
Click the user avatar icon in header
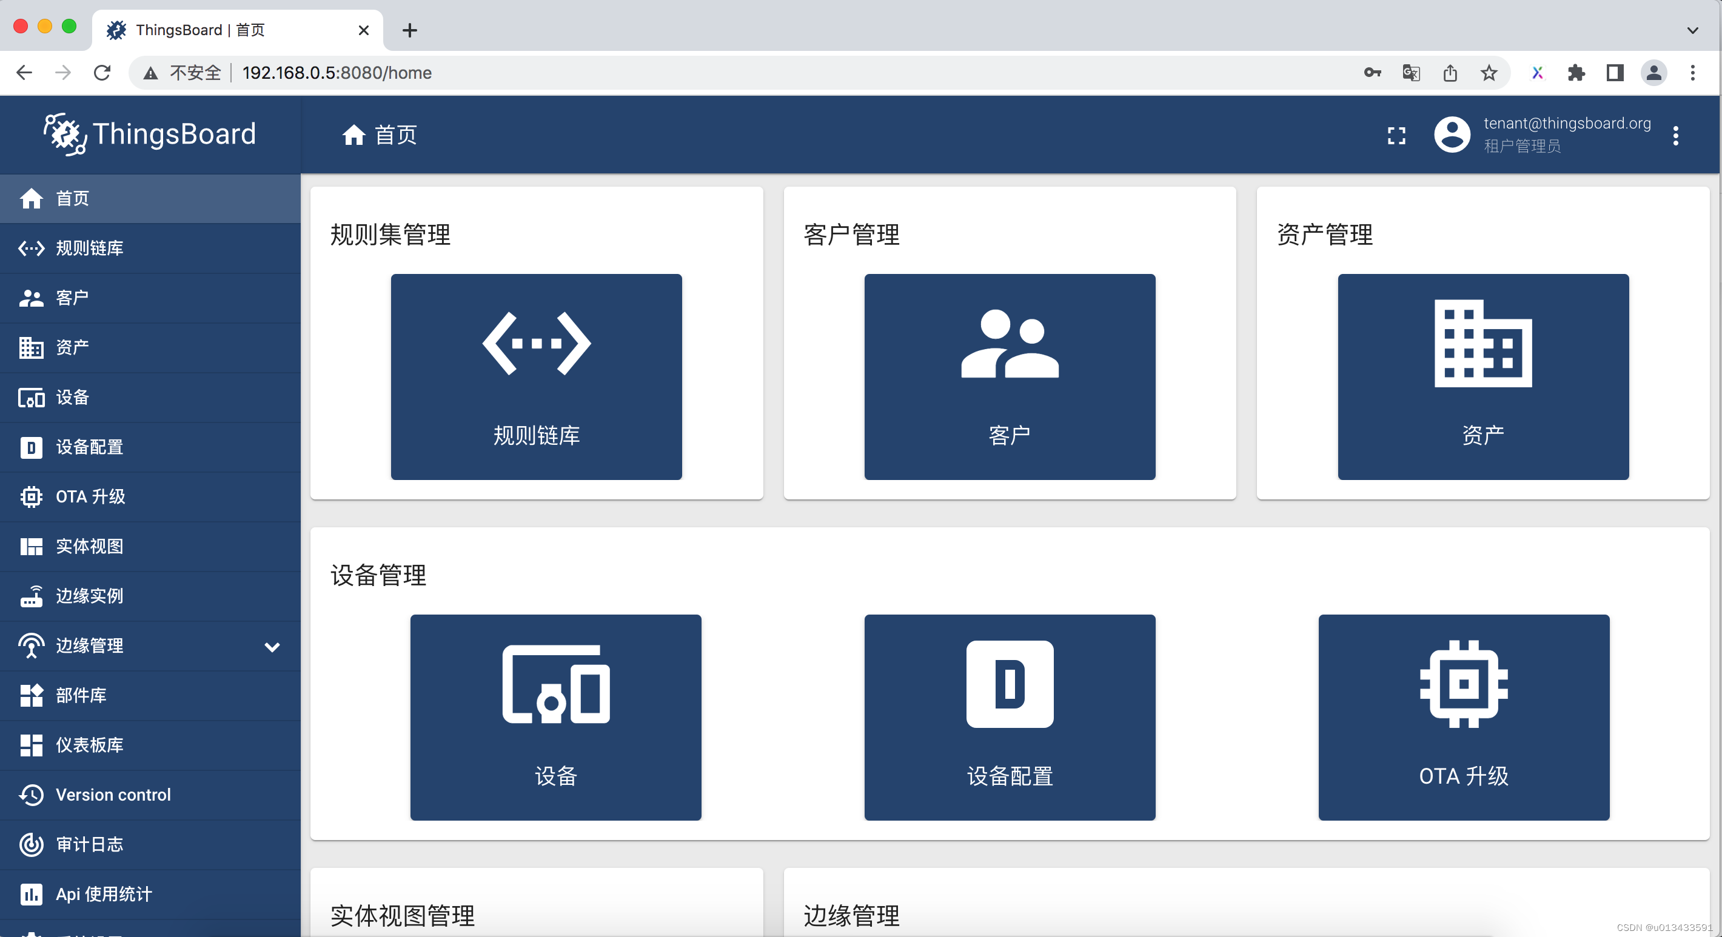coord(1452,135)
